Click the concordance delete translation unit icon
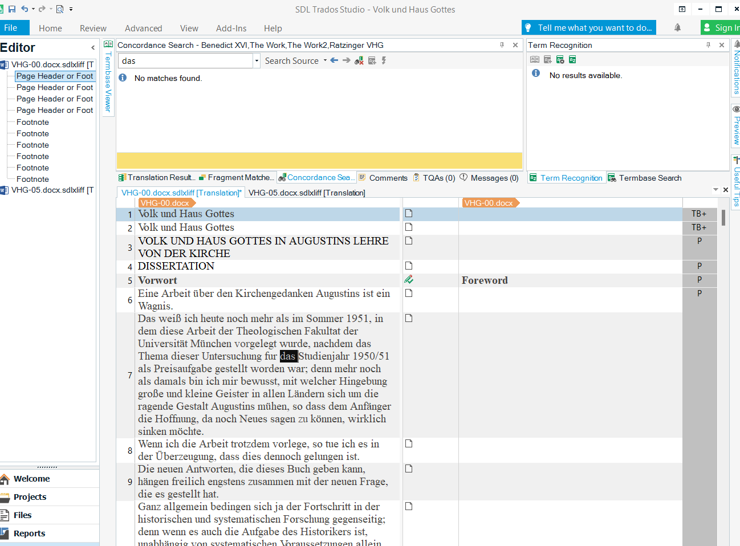The image size is (740, 546). pyautogui.click(x=359, y=60)
